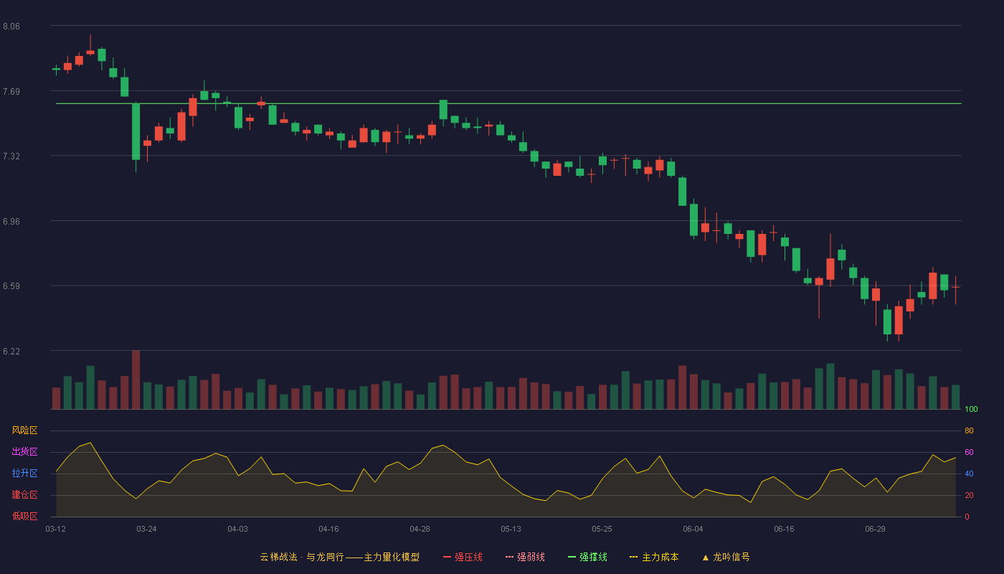Viewport: 1004px width, 574px height.
Task: Click the 7.69 price axis label
Action: [11, 92]
